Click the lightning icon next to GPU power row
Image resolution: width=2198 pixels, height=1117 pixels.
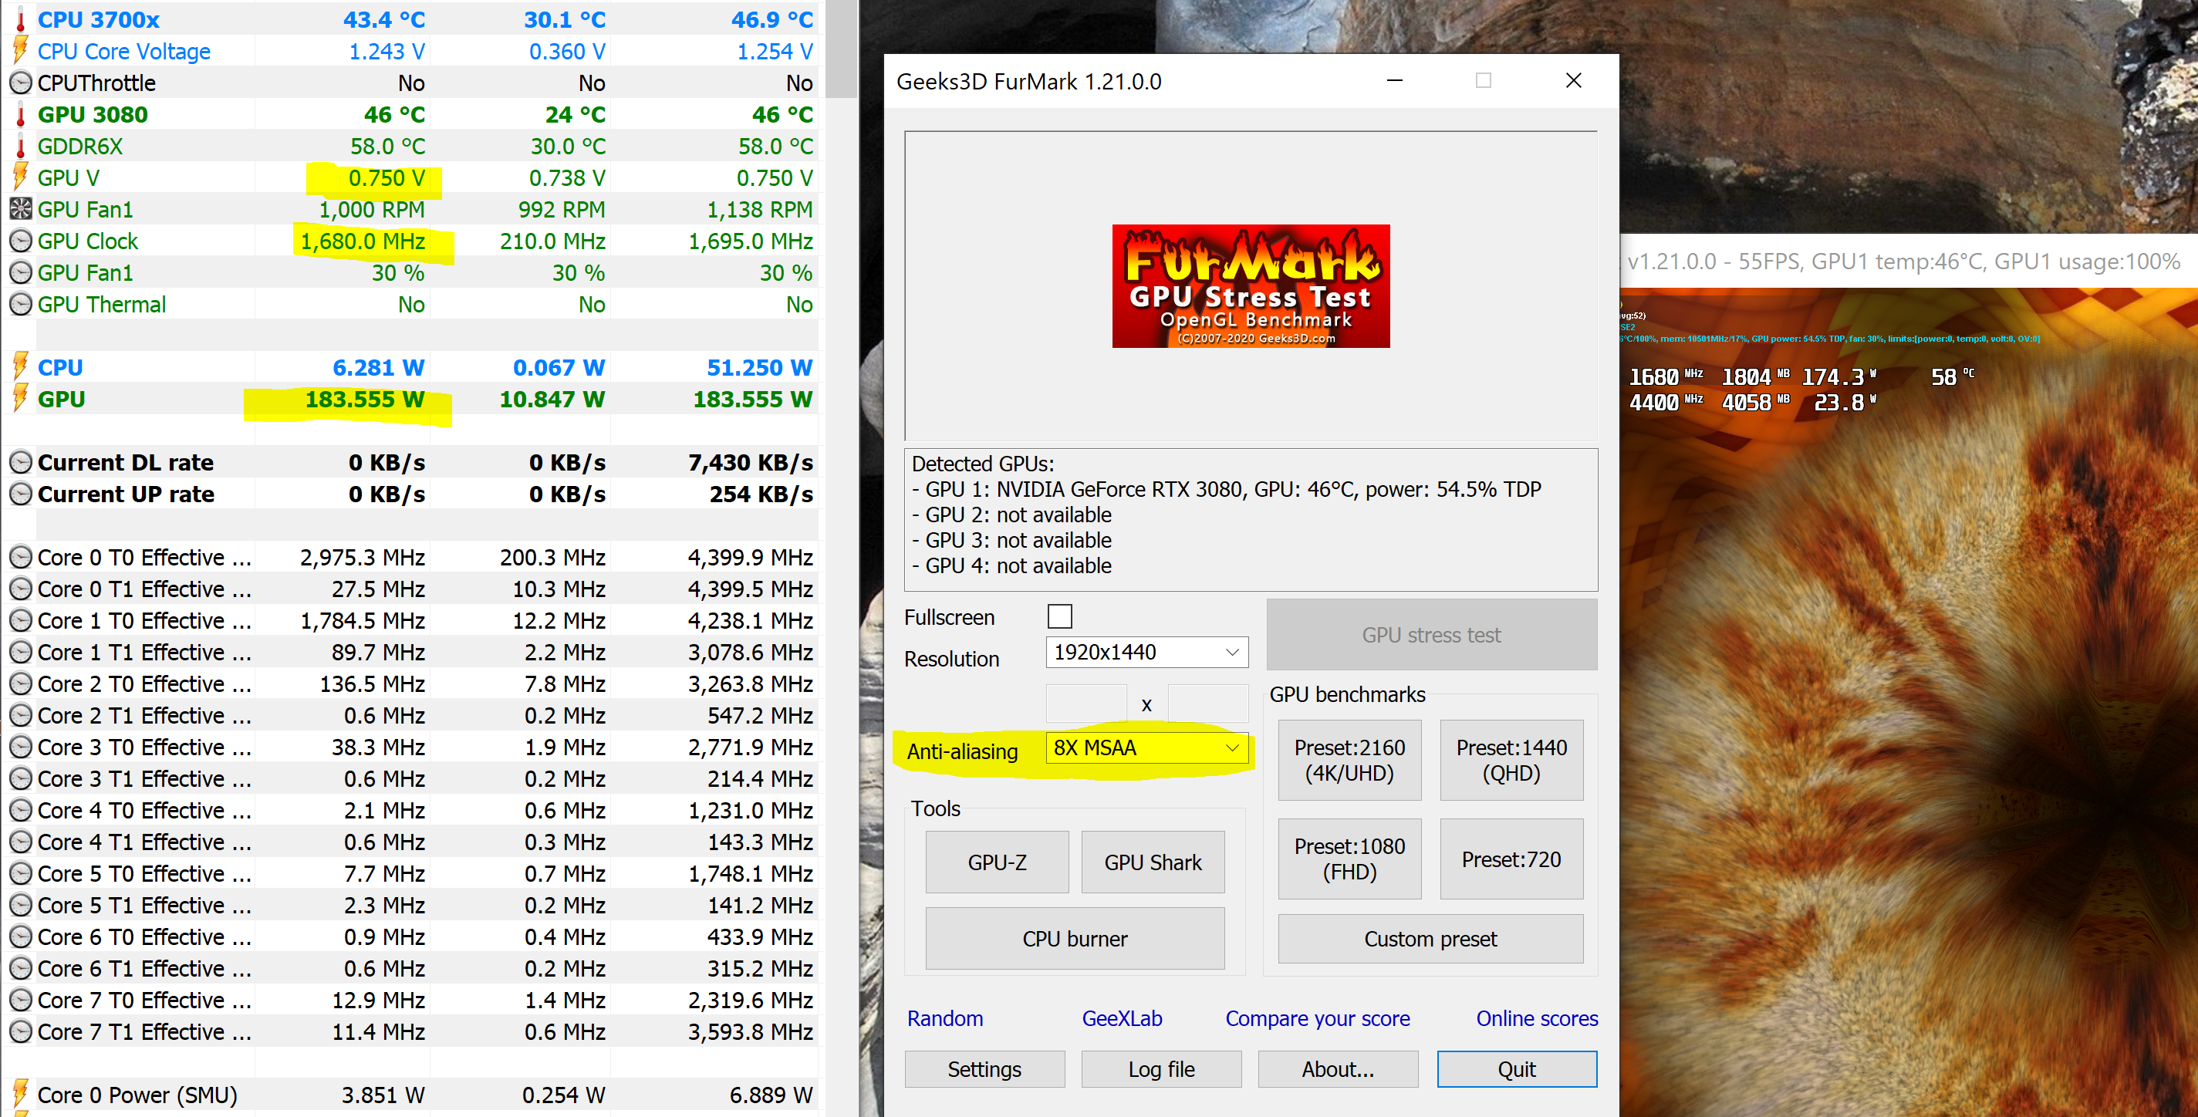[21, 399]
